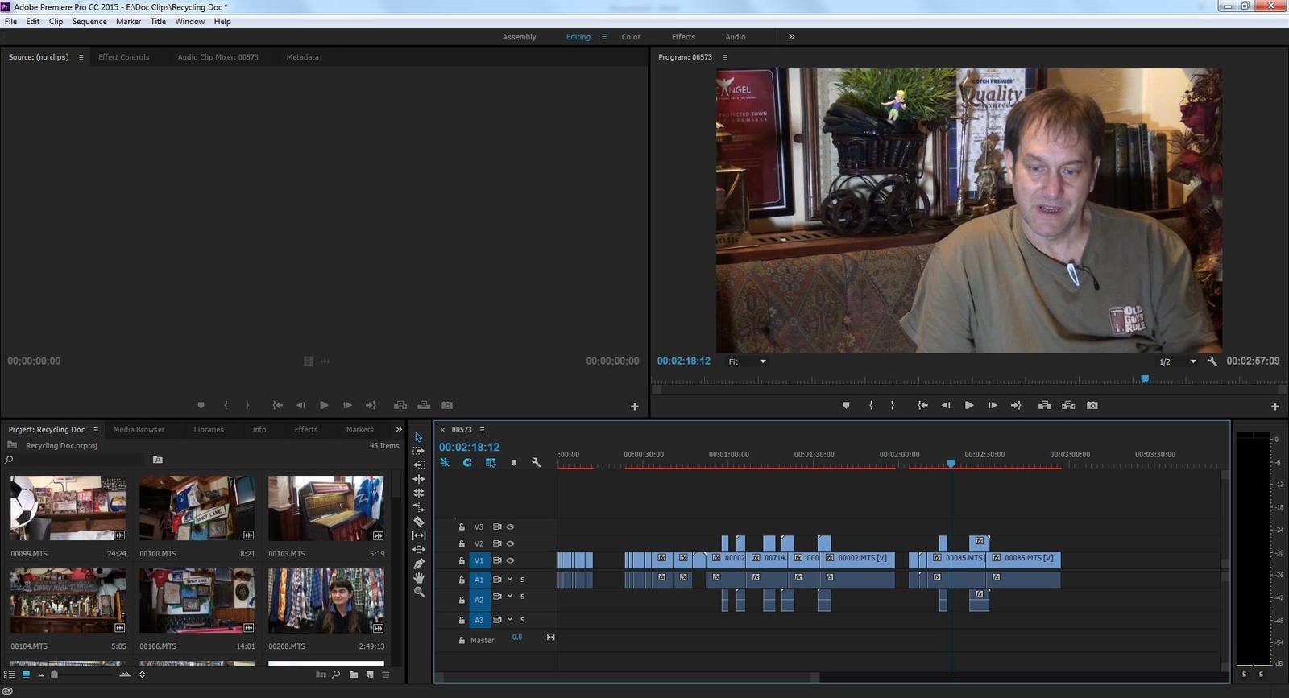Mute the A1 audio track
The height and width of the screenshot is (698, 1289).
coord(509,580)
